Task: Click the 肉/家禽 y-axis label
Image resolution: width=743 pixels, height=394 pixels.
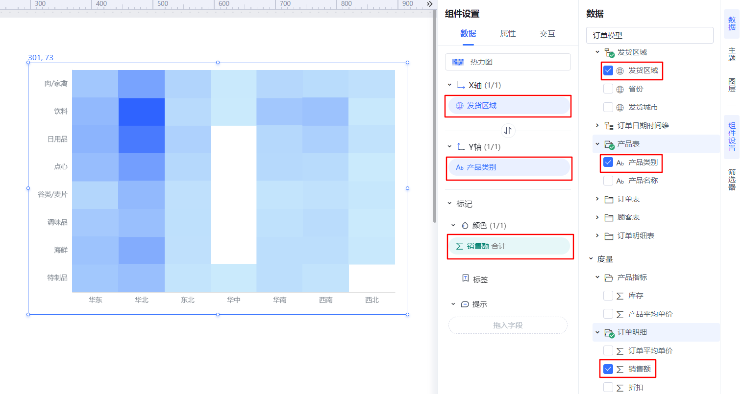Action: pyautogui.click(x=56, y=84)
